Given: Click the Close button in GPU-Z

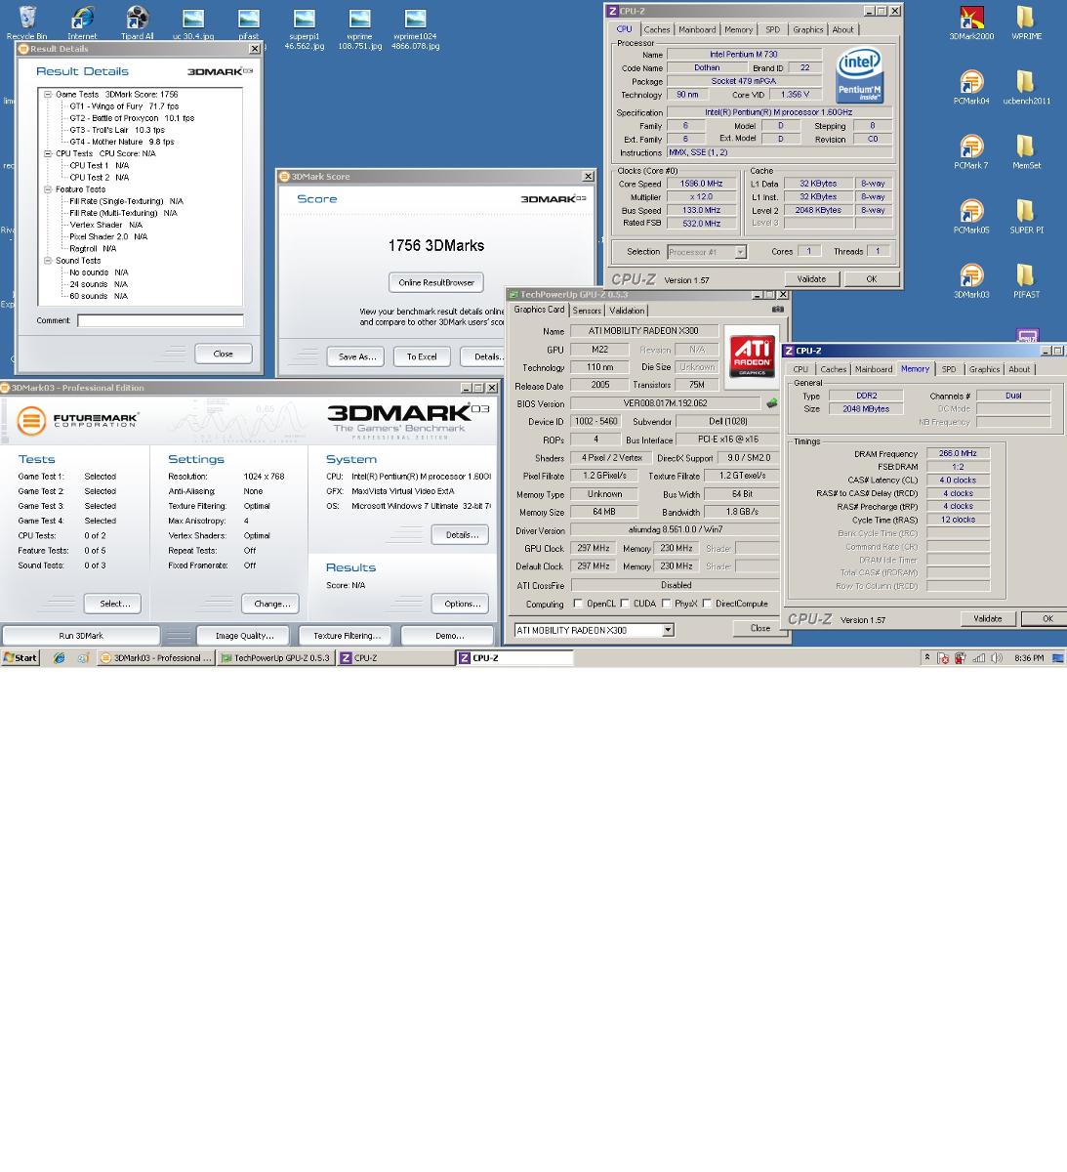Looking at the screenshot, I should (x=759, y=628).
